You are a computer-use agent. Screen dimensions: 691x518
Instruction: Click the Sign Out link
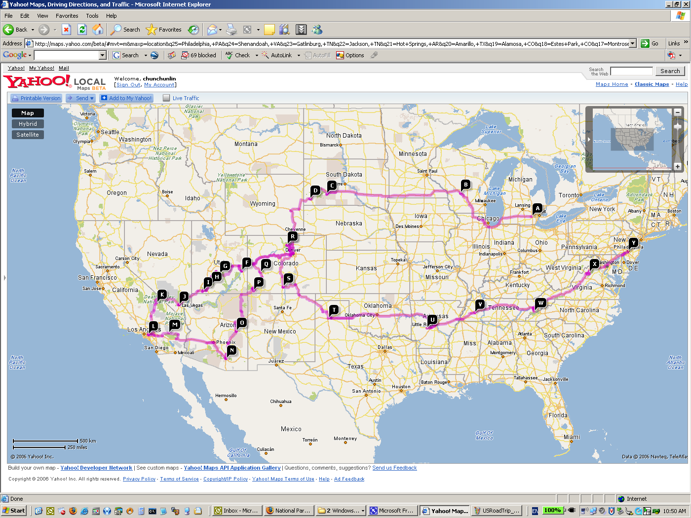coord(128,85)
